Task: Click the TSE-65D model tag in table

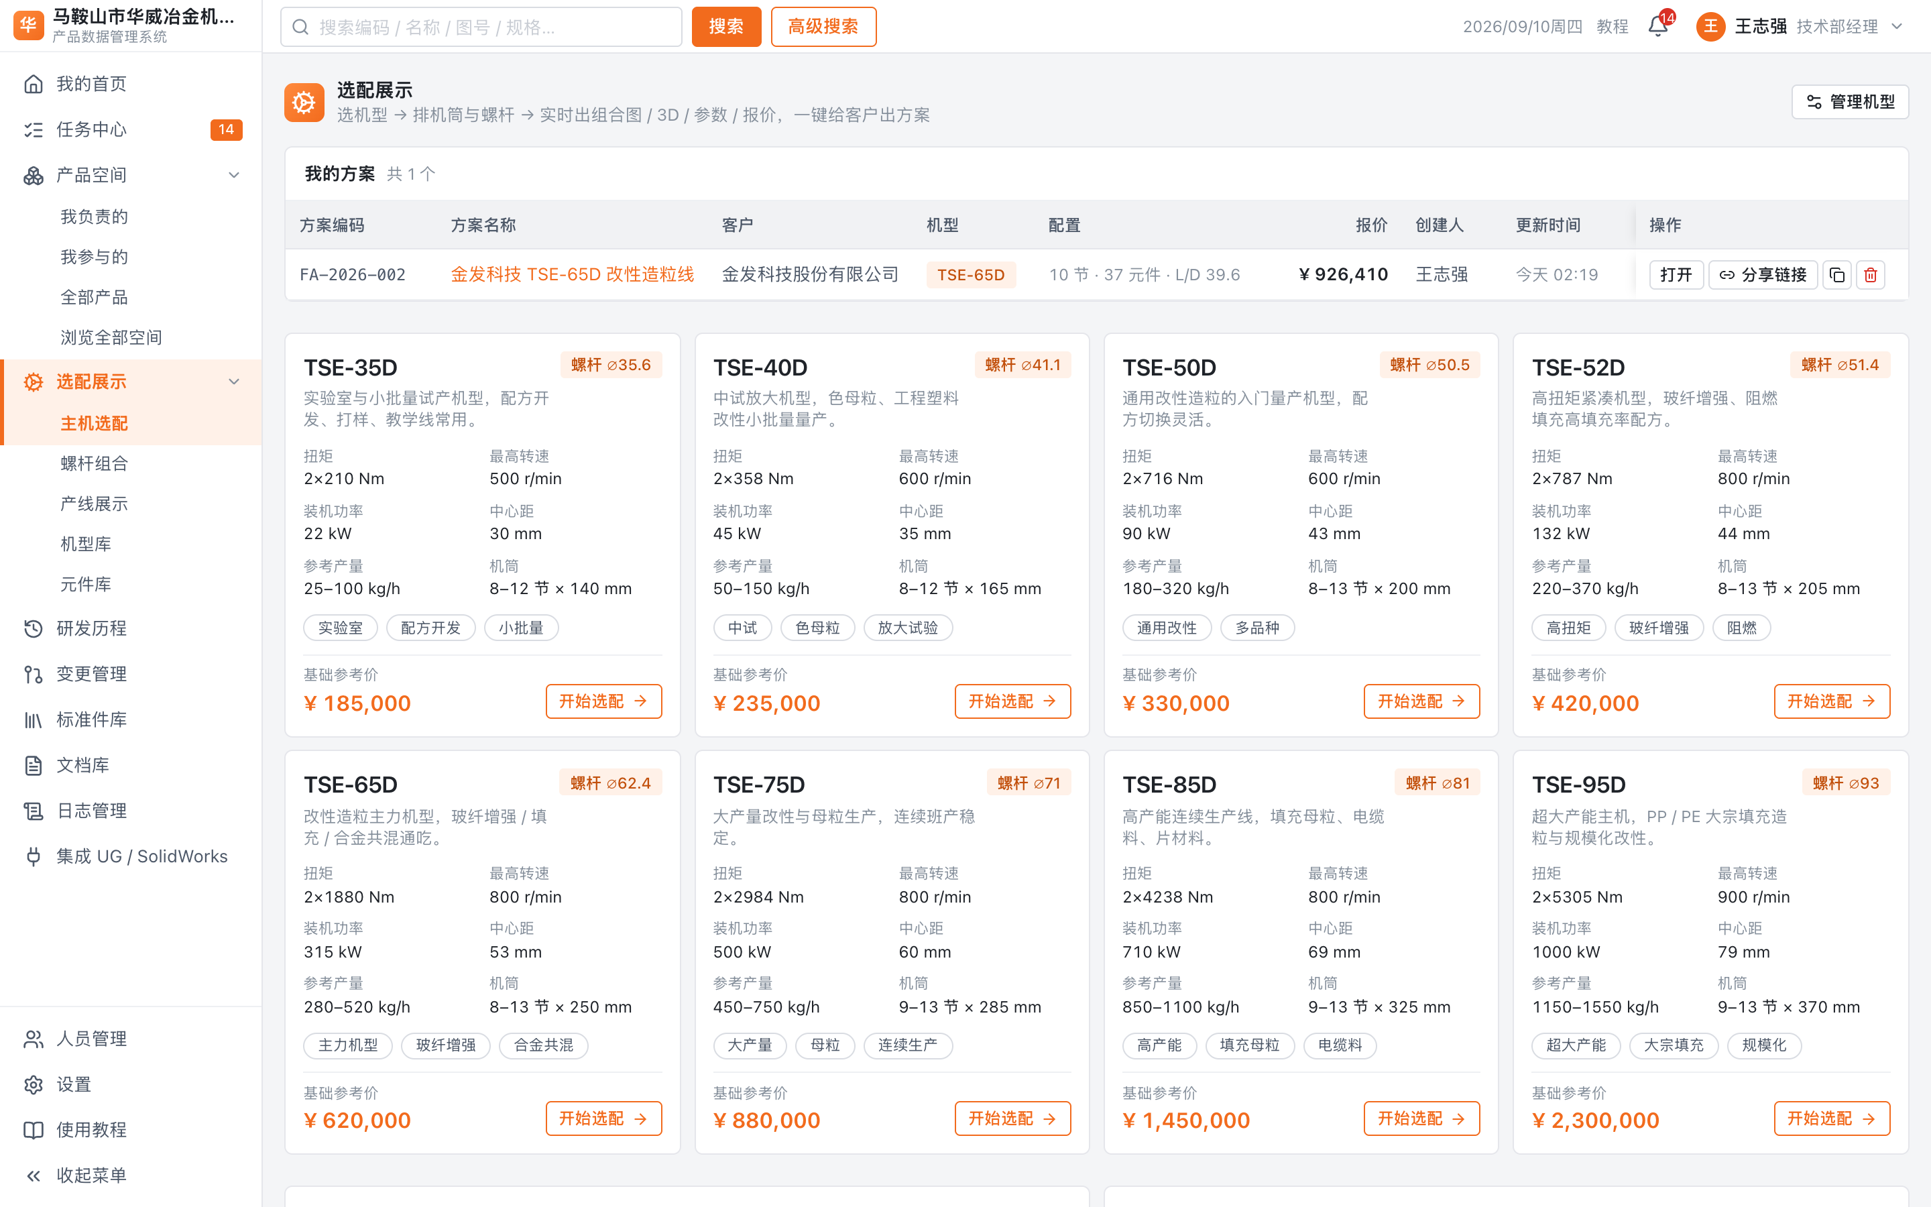Action: [970, 275]
